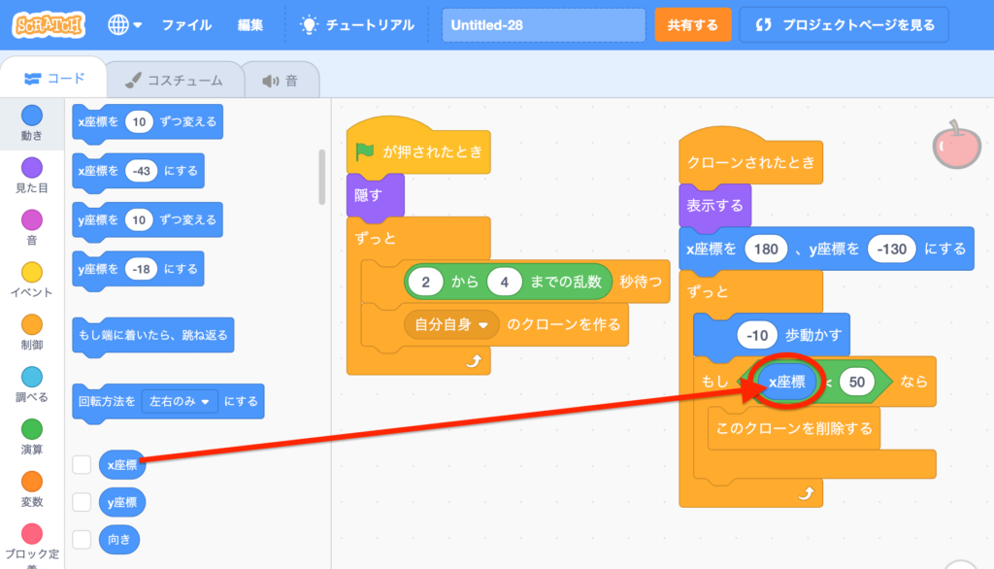Click the x座標を10ずつ変える block
Screen dimensions: 994x569
[x=148, y=122]
